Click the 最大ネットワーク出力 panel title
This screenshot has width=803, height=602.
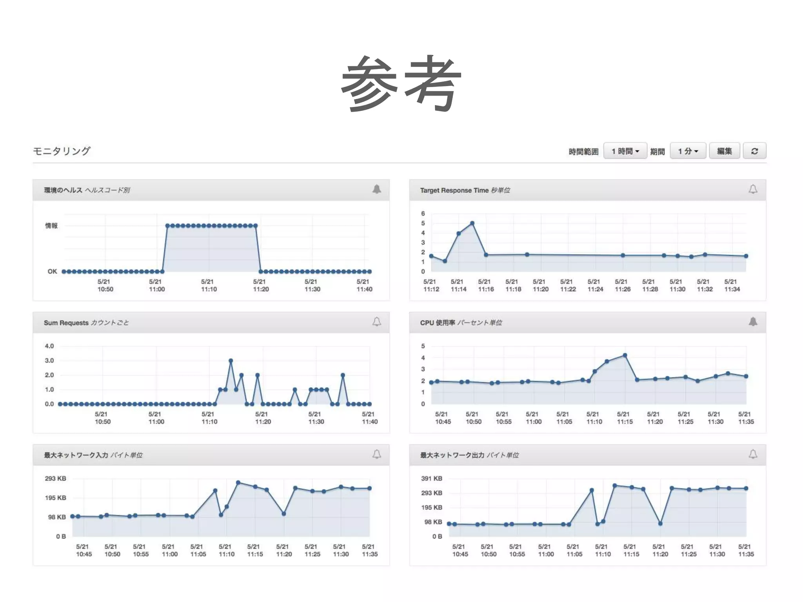[x=452, y=455]
